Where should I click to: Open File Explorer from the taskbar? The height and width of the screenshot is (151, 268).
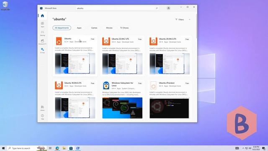point(64,148)
